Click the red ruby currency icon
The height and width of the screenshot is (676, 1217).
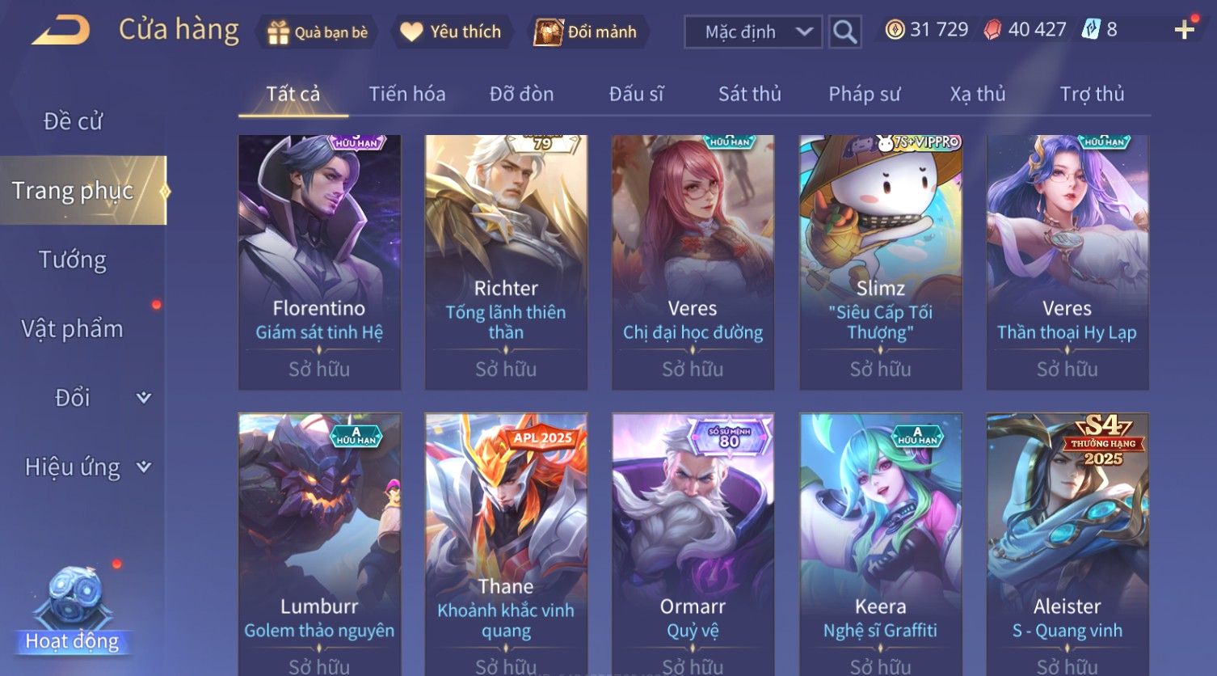coord(992,30)
